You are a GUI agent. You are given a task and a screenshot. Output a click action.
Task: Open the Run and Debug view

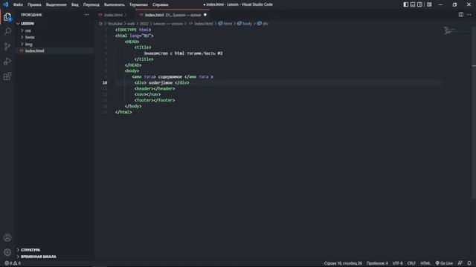point(7,62)
